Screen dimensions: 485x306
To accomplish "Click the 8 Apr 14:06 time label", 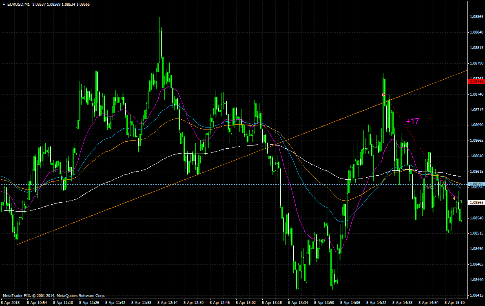I will tap(350, 303).
